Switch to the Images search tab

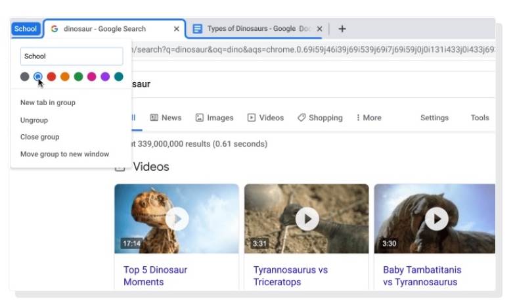214,118
